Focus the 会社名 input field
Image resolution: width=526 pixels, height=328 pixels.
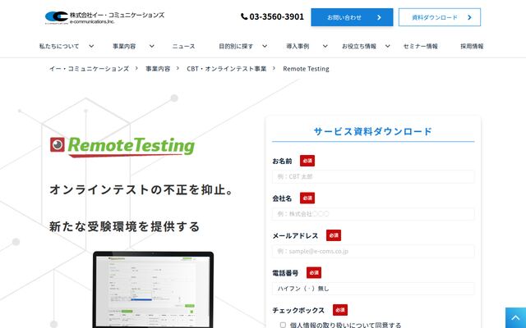coord(373,214)
